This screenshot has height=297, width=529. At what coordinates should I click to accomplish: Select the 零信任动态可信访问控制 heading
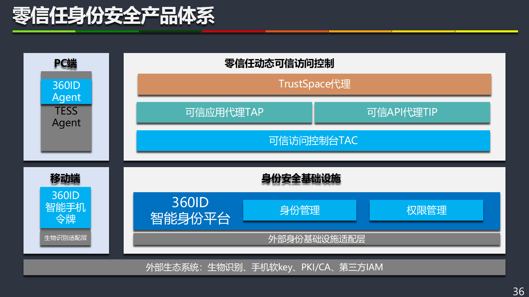(279, 64)
